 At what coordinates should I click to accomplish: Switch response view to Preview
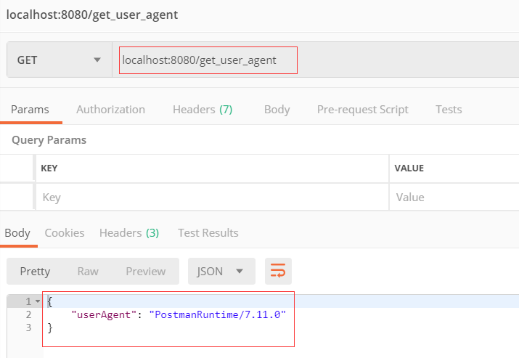click(146, 272)
